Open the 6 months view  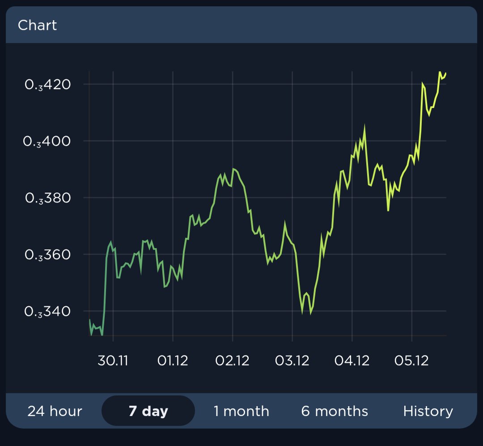click(335, 411)
